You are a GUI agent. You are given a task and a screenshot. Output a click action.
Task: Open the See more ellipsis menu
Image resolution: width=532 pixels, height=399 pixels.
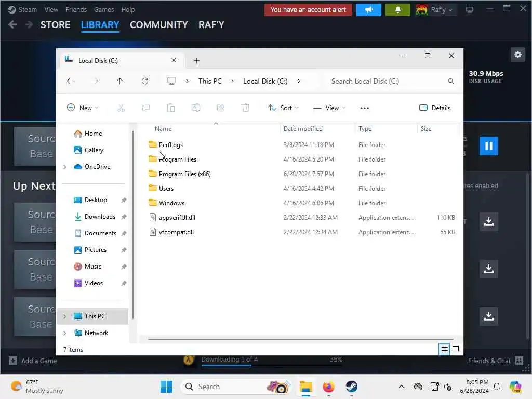coord(364,108)
